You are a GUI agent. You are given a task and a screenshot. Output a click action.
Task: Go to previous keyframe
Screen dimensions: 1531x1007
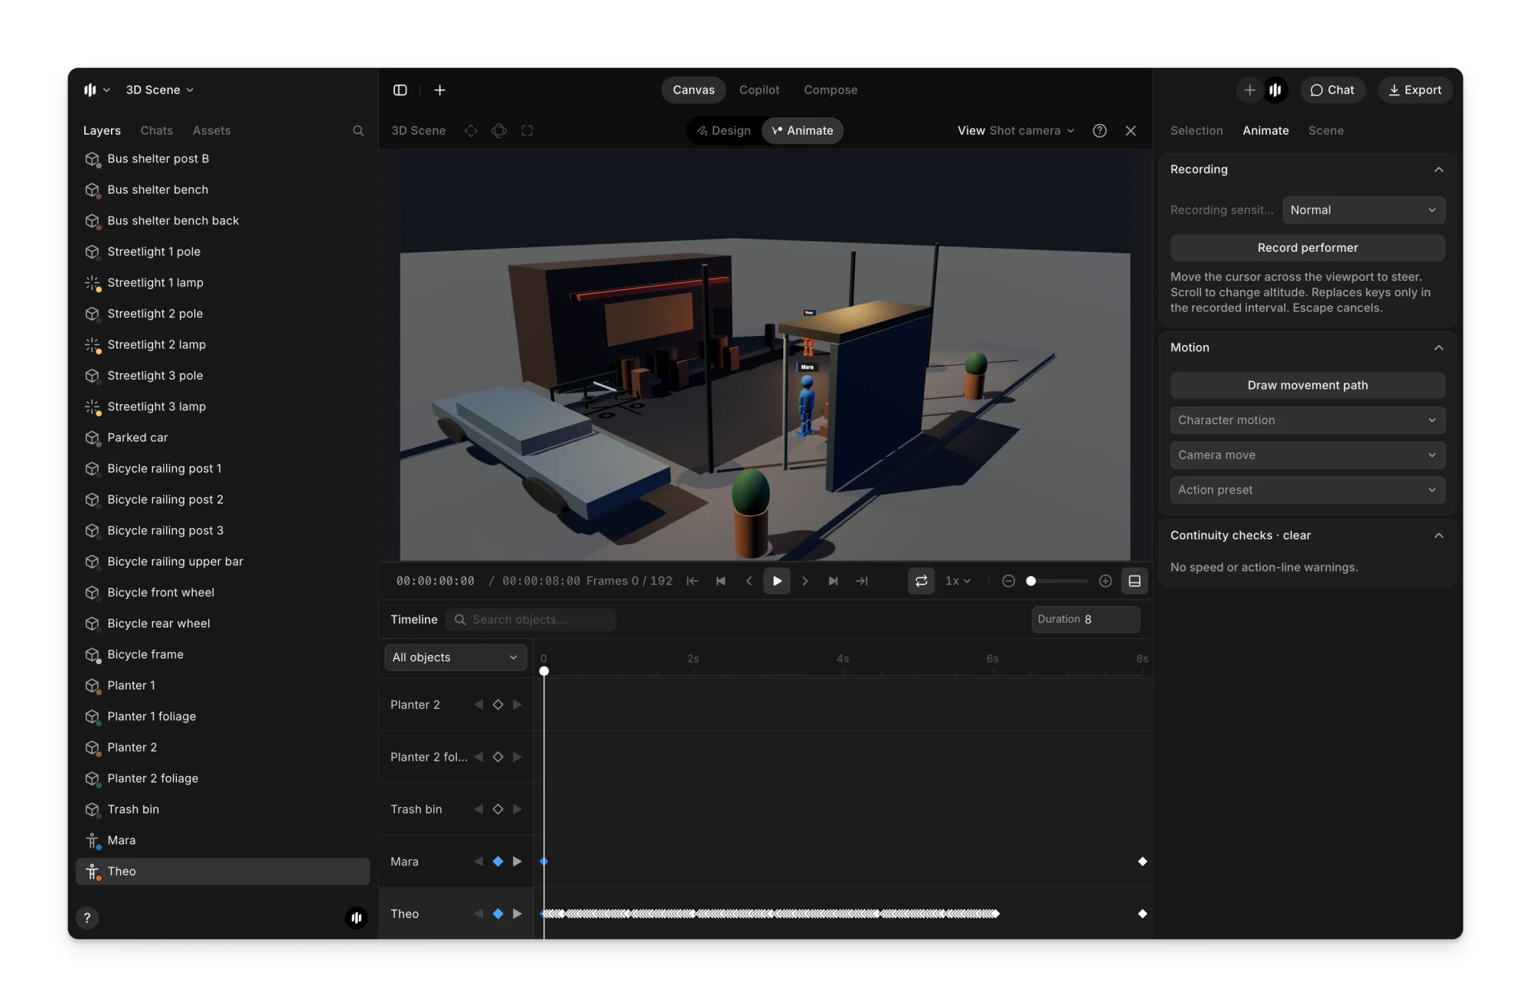(720, 582)
